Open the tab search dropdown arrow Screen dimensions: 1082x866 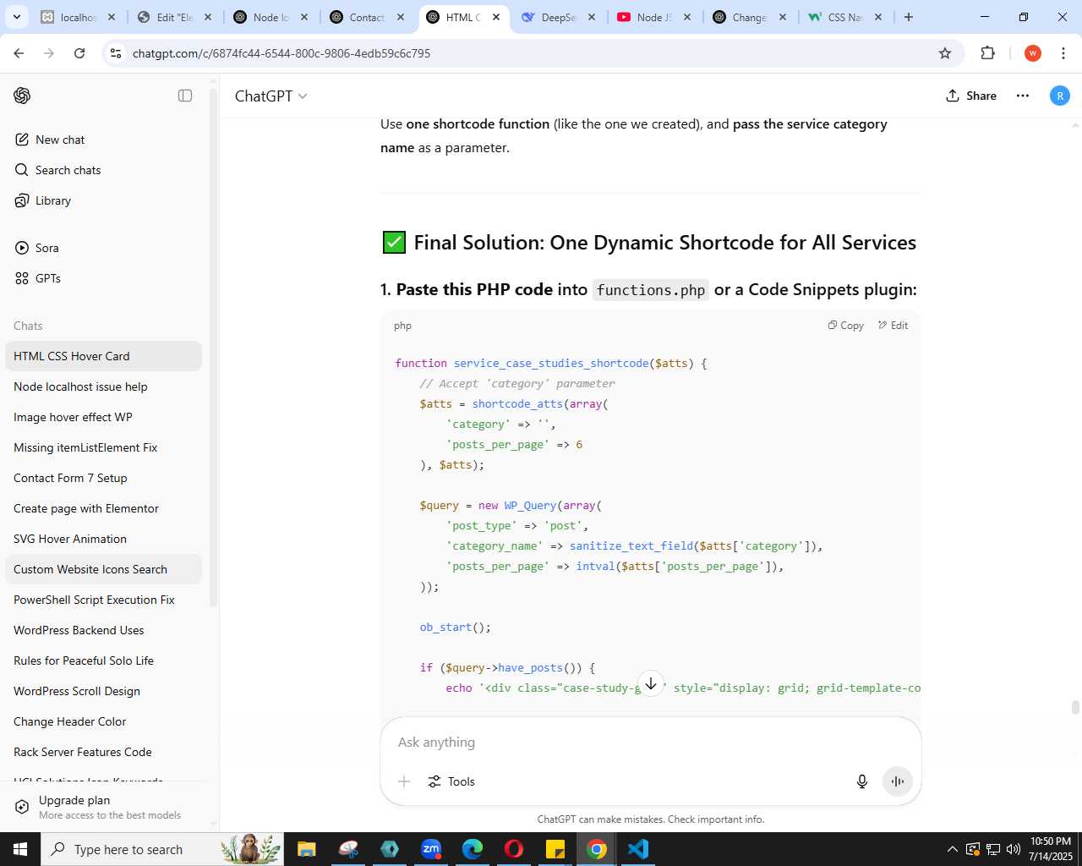click(16, 17)
